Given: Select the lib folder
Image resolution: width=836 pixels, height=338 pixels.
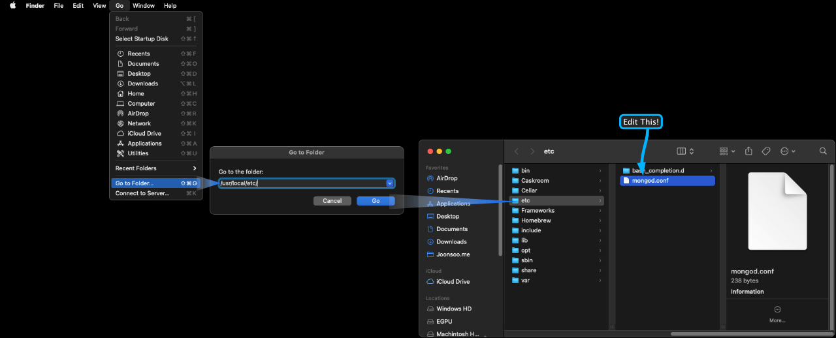Looking at the screenshot, I should pos(557,241).
